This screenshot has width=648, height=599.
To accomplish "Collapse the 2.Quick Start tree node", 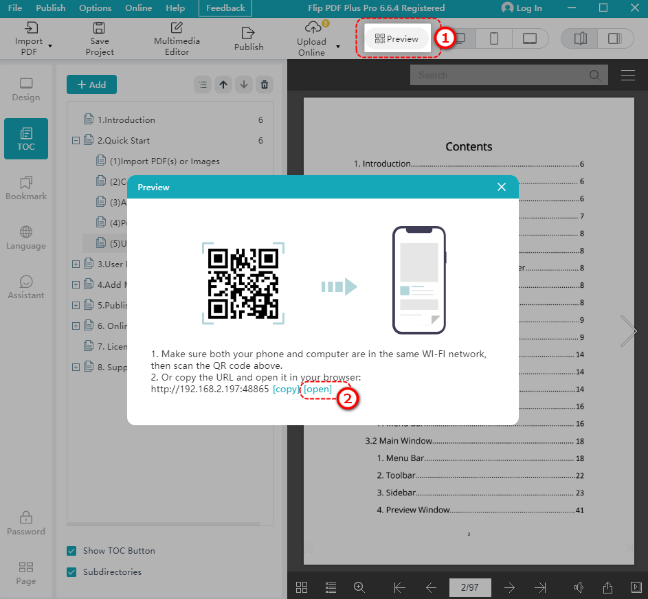I will pos(76,140).
